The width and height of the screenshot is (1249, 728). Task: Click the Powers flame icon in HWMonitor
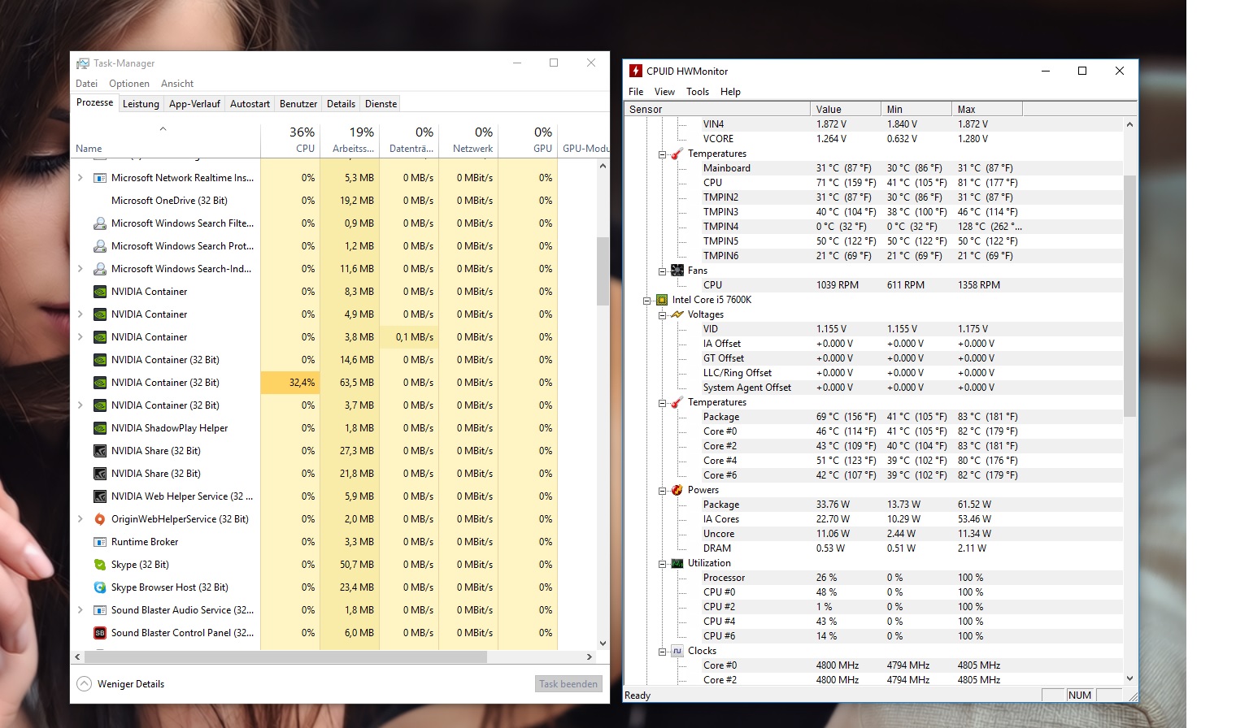677,490
